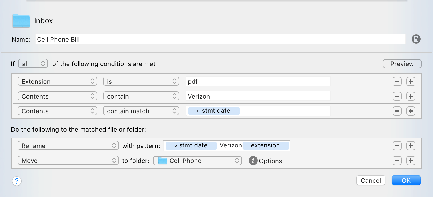
Task: Open the 'contain match' operator dropdown
Action: pyautogui.click(x=141, y=111)
